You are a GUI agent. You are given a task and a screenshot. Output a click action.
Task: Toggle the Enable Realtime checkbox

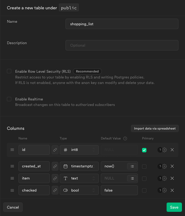click(x=9, y=99)
